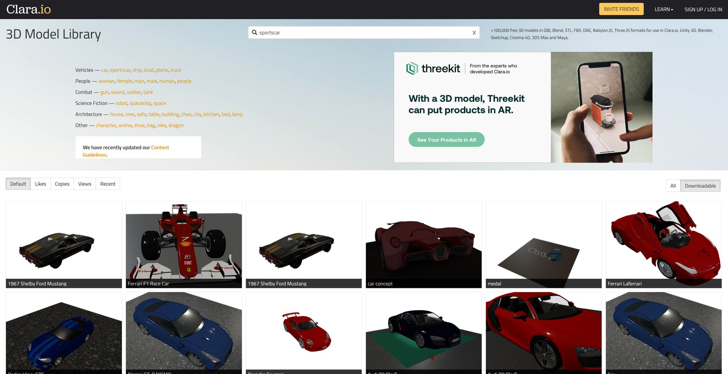Click the lamp tag link
This screenshot has height=374, width=728.
(237, 114)
